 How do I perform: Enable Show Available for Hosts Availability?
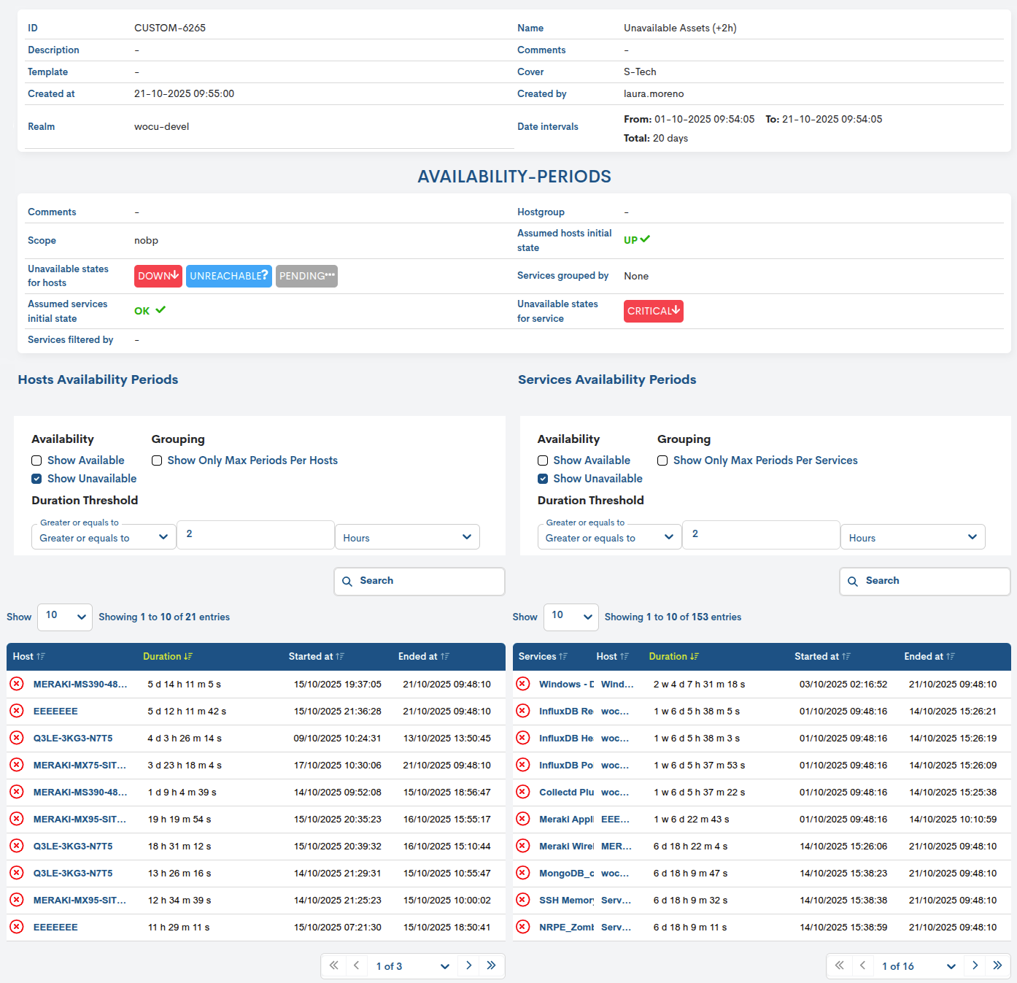(x=36, y=460)
